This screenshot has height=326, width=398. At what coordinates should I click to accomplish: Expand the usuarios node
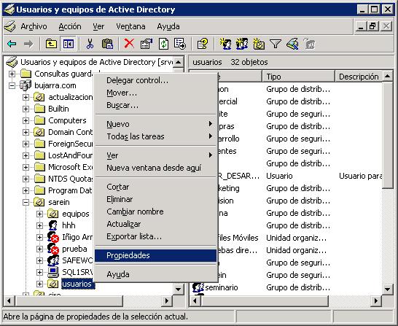pyautogui.click(x=39, y=284)
